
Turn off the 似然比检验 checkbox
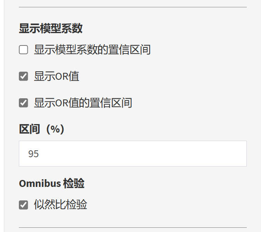coord(23,205)
